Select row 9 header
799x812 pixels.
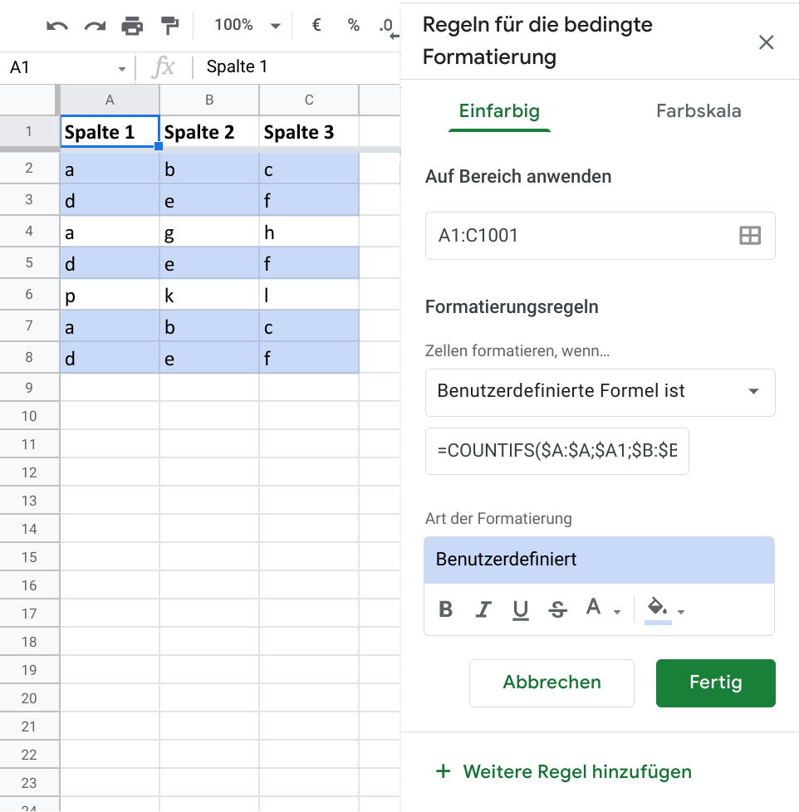[x=29, y=388]
